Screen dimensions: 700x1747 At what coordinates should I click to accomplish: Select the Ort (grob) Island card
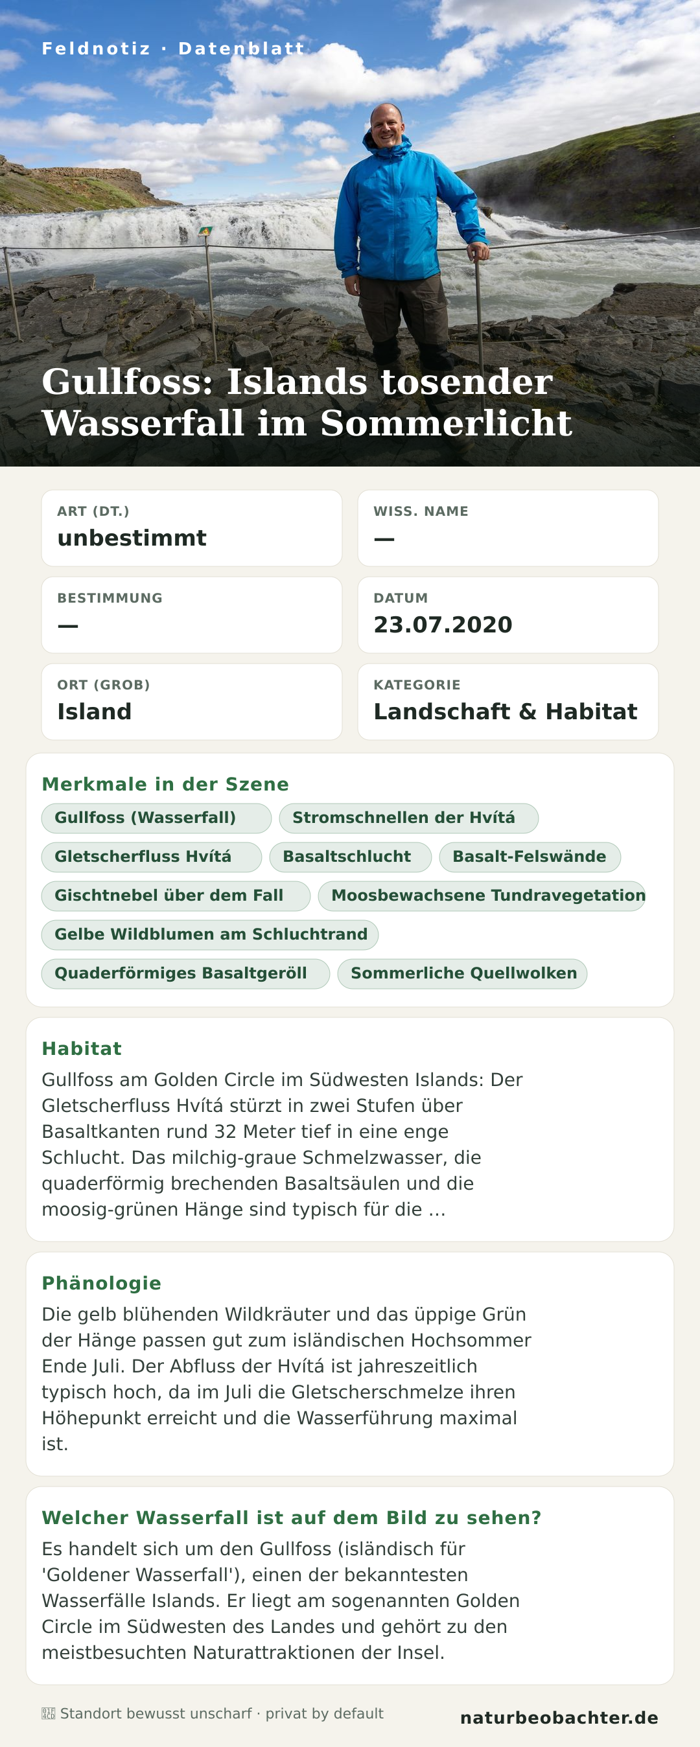pos(192,702)
